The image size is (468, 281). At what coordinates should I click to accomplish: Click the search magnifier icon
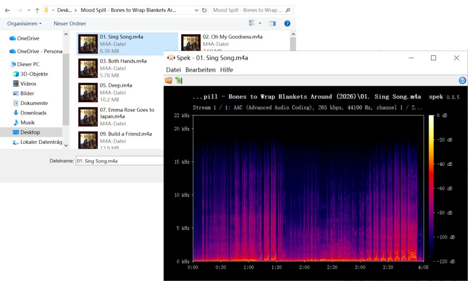pyautogui.click(x=288, y=10)
